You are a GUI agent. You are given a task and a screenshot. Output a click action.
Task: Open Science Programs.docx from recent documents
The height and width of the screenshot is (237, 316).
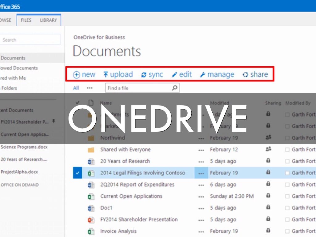(24, 147)
